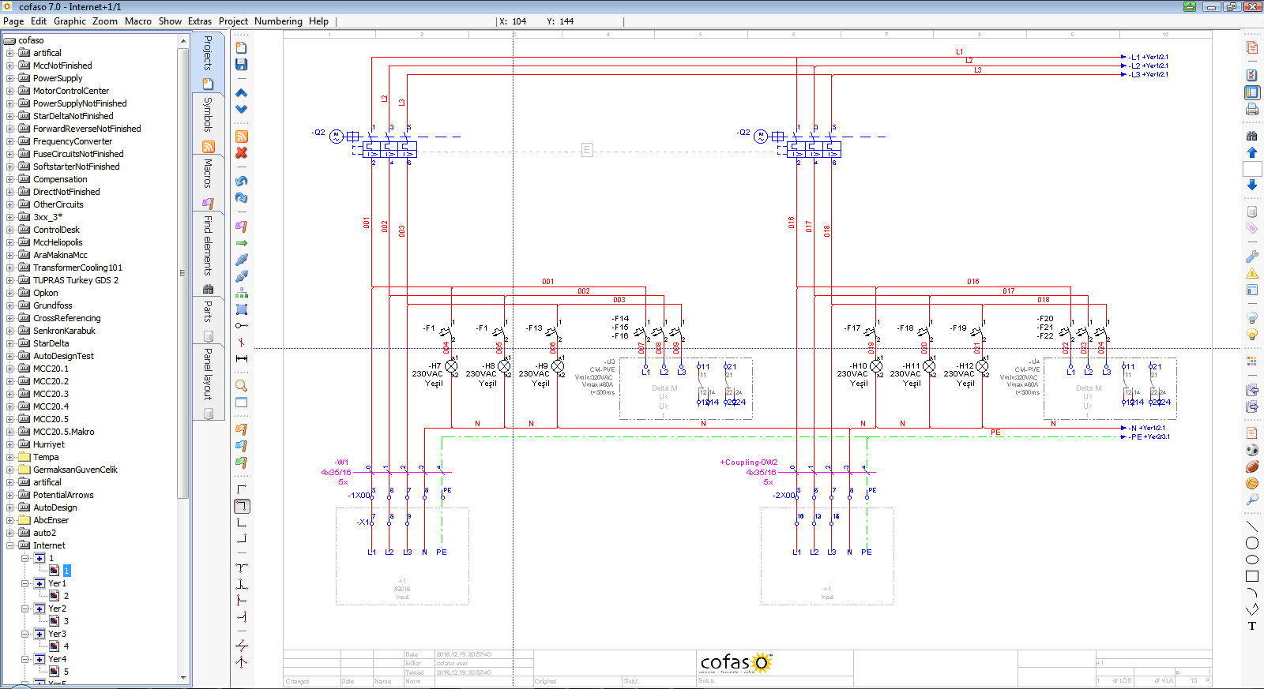Screen dimensions: 1264x689
Task: Collapse the Yer1 tree node
Action: 24,583
